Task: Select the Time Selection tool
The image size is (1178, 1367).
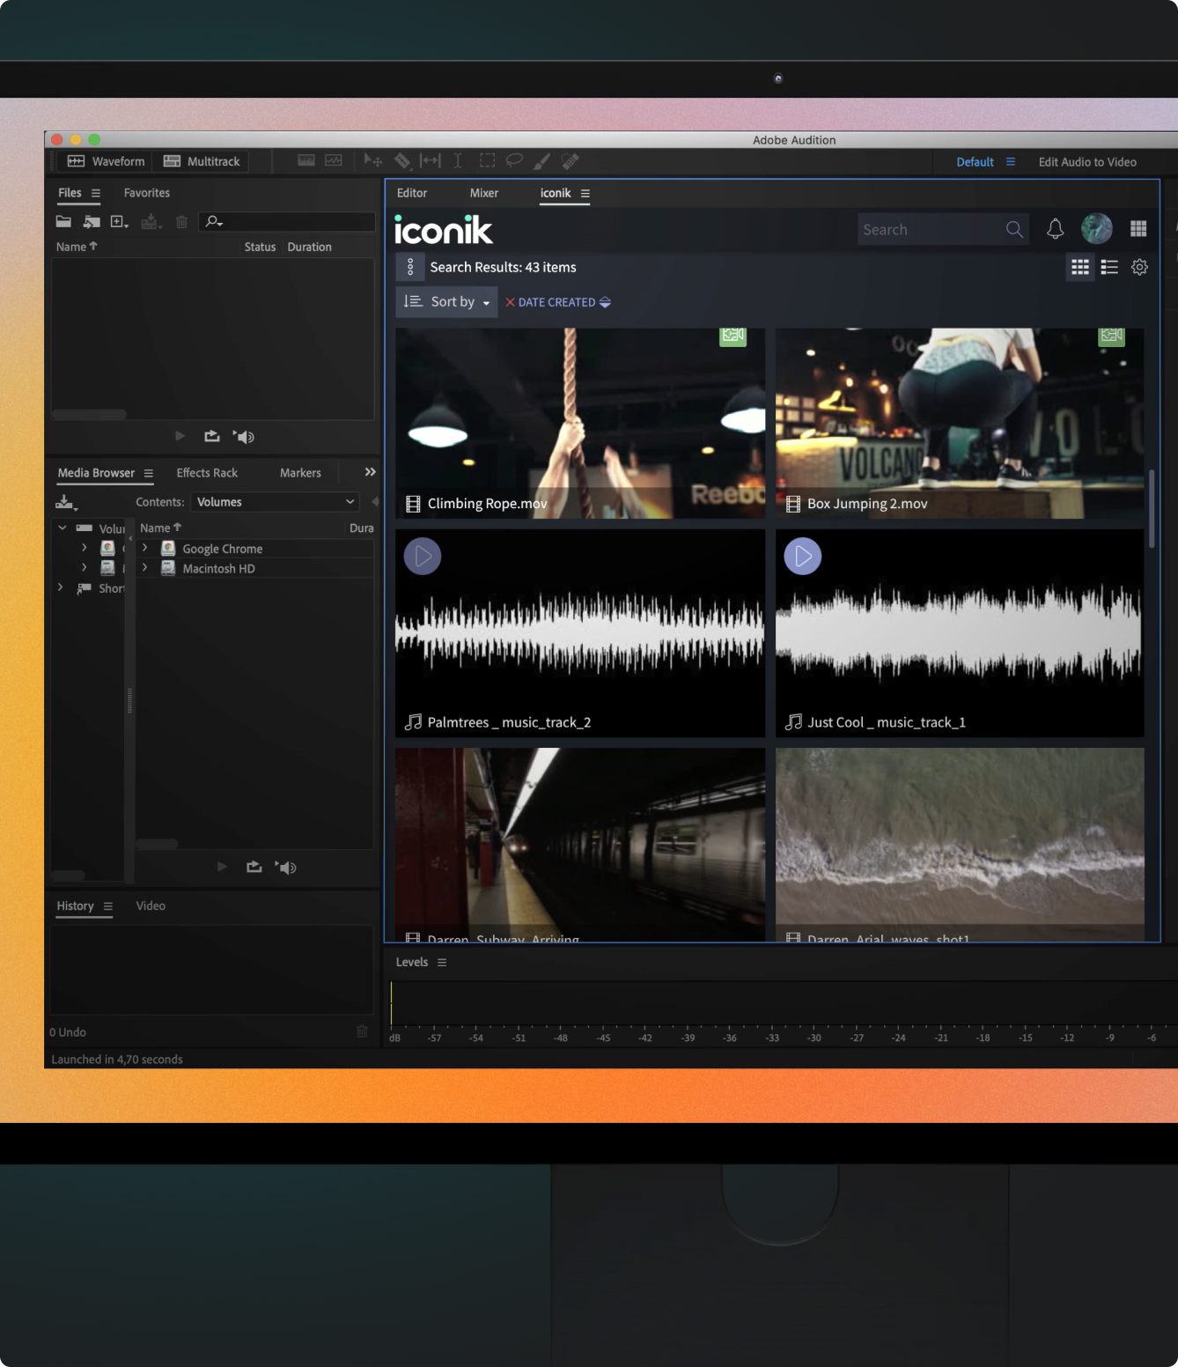Action: [x=457, y=161]
